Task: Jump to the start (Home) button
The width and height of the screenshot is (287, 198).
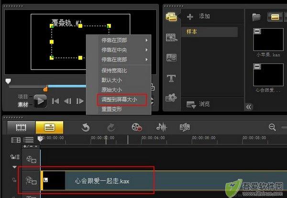Action: 55,101
